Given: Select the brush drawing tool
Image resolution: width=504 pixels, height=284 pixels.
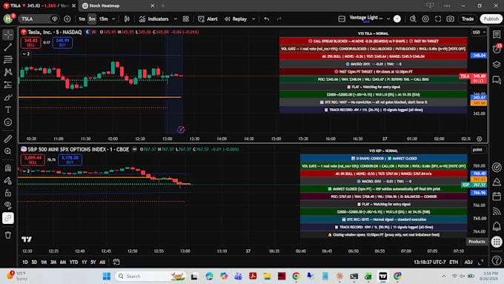Looking at the screenshot, I should coord(8,97).
